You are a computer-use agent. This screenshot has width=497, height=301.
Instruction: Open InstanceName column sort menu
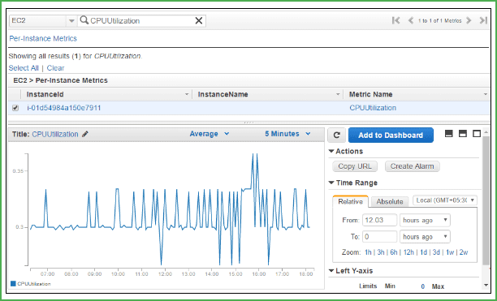(x=338, y=94)
